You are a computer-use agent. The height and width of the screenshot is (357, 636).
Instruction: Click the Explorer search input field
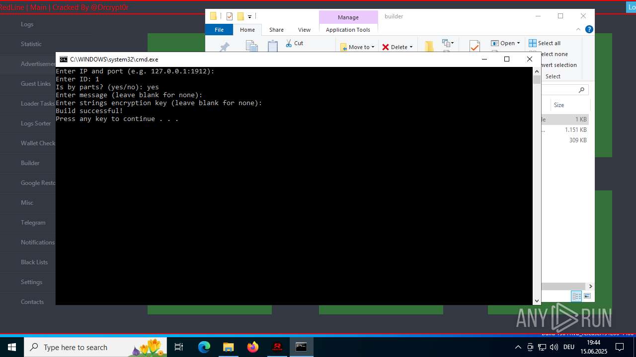click(x=565, y=90)
